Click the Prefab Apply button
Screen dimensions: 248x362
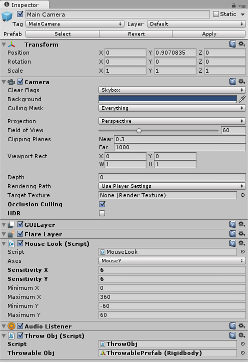click(x=209, y=34)
